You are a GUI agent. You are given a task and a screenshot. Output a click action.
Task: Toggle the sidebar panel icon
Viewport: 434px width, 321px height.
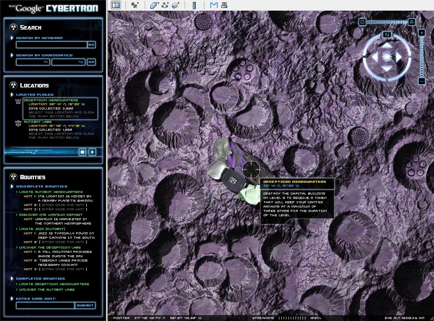click(x=116, y=5)
